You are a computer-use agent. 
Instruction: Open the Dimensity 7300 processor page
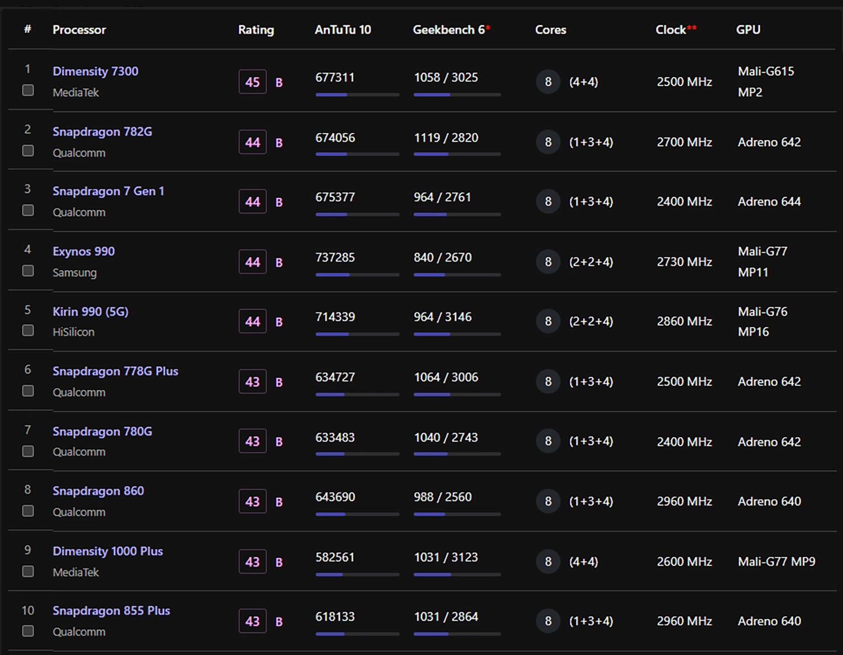(96, 71)
